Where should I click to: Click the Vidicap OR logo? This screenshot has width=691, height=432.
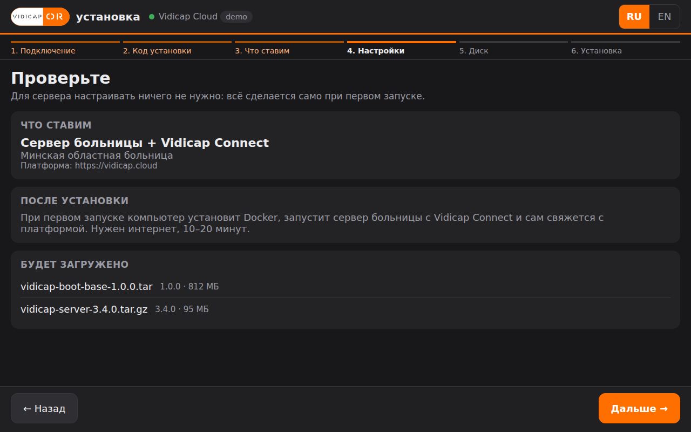pyautogui.click(x=40, y=17)
